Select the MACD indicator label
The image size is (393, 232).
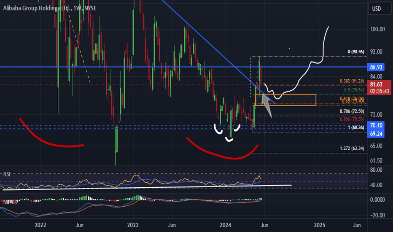pyautogui.click(x=10, y=202)
